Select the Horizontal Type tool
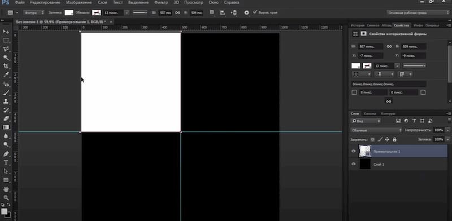 (x=6, y=162)
